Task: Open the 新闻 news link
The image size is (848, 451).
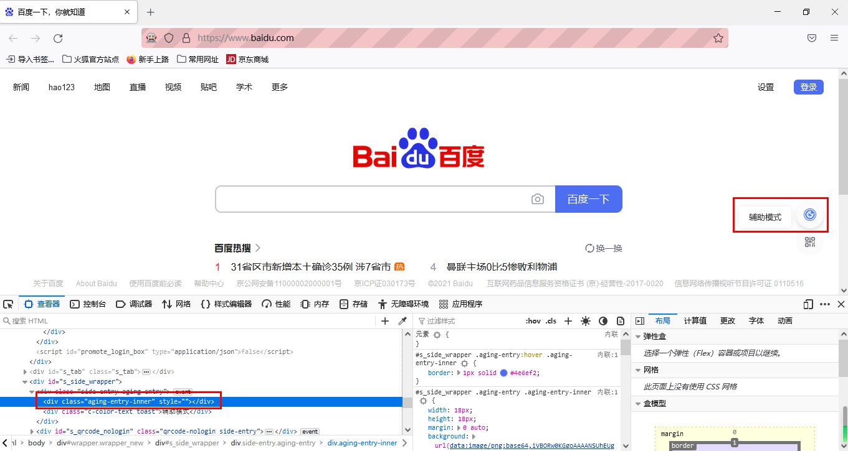Action: [x=21, y=87]
